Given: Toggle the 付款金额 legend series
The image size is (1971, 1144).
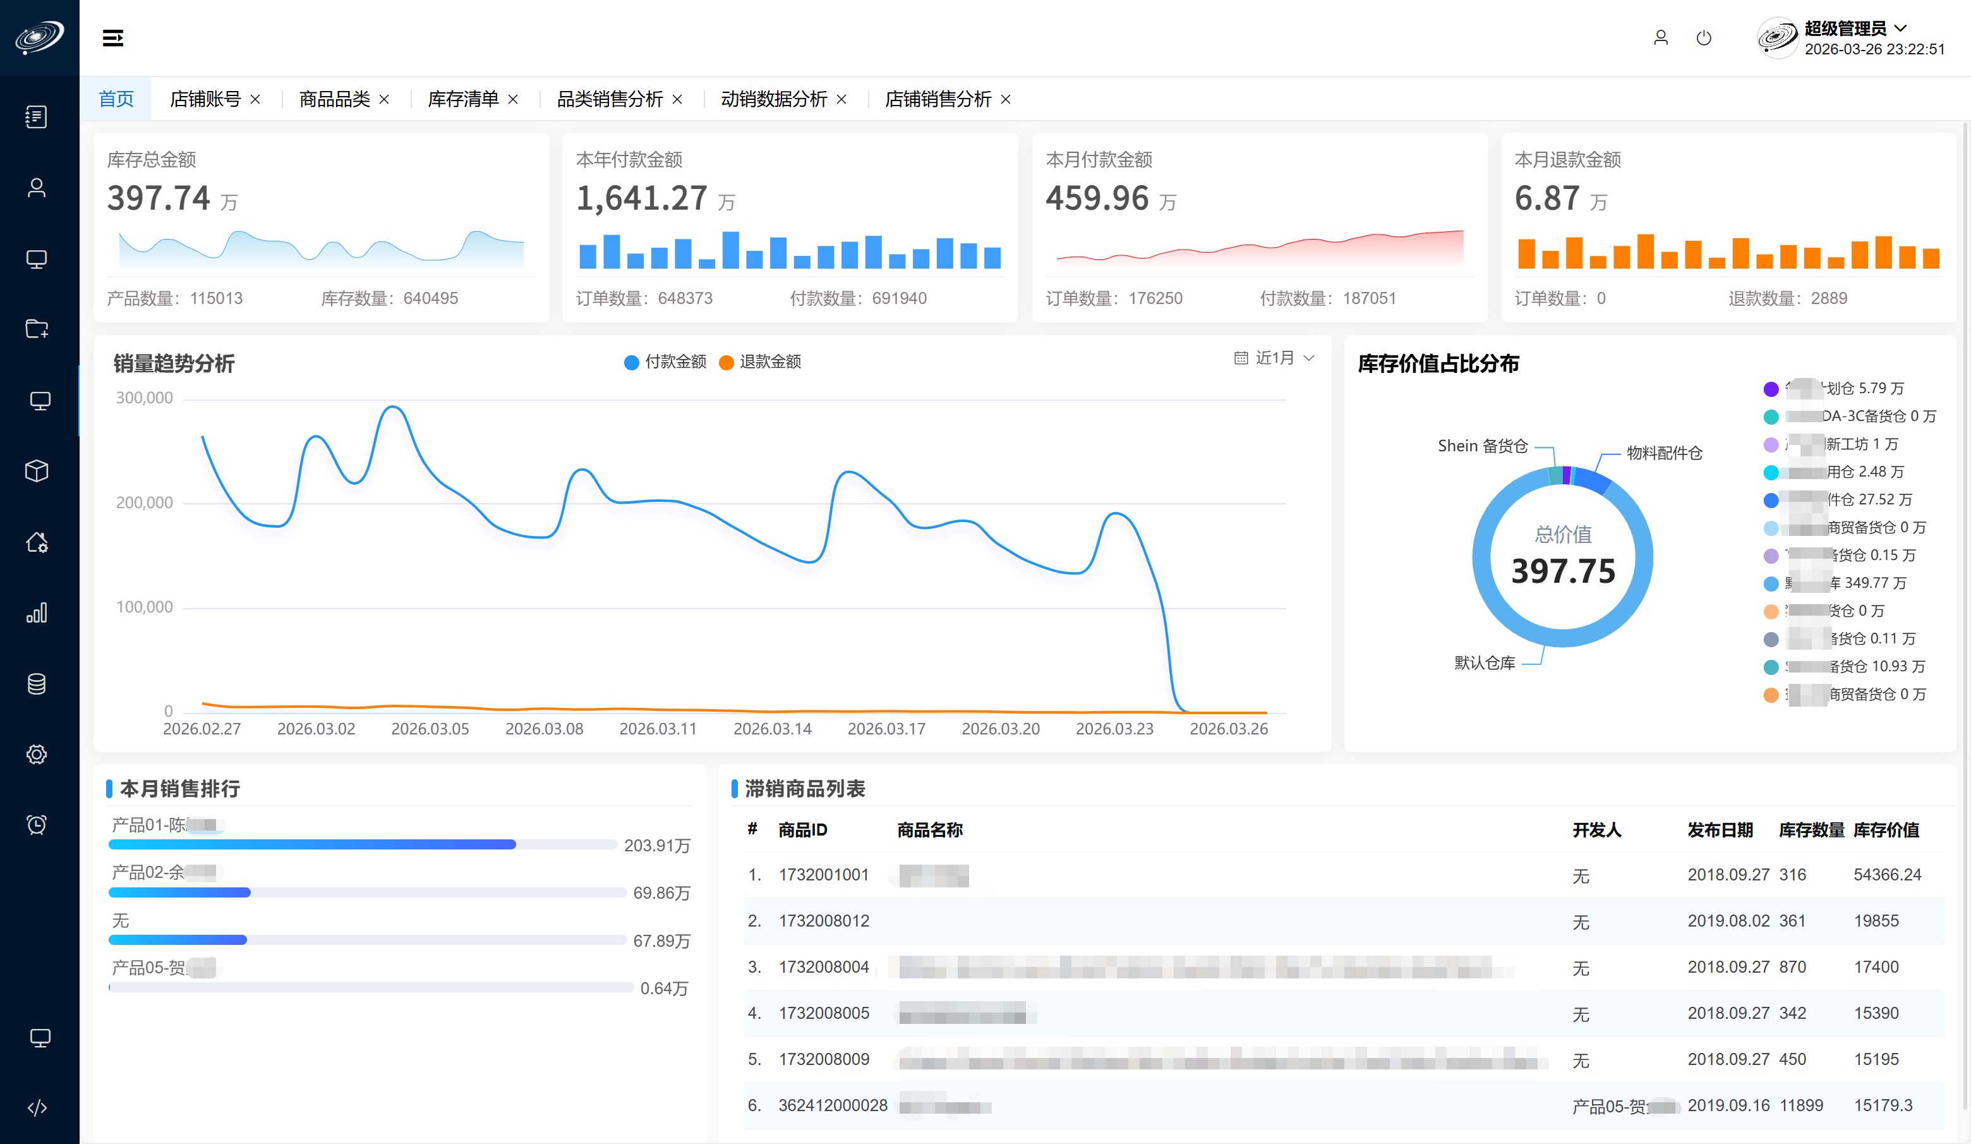Looking at the screenshot, I should 666,362.
